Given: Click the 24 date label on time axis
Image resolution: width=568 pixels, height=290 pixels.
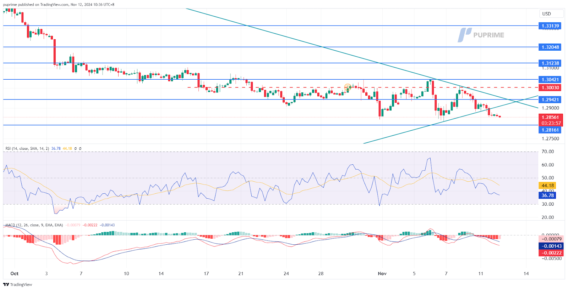Looking at the screenshot, I should pyautogui.click(x=286, y=274).
